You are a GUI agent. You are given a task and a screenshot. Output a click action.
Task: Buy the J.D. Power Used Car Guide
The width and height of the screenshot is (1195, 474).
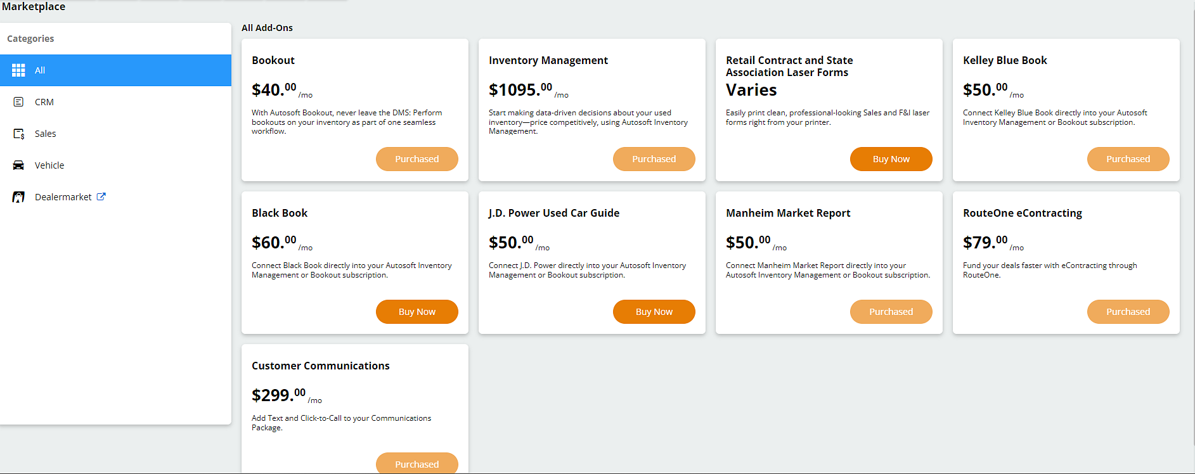(x=654, y=311)
